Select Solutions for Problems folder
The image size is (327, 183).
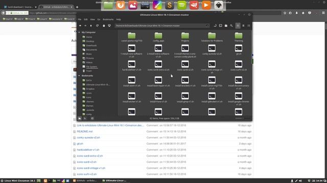[212, 37]
